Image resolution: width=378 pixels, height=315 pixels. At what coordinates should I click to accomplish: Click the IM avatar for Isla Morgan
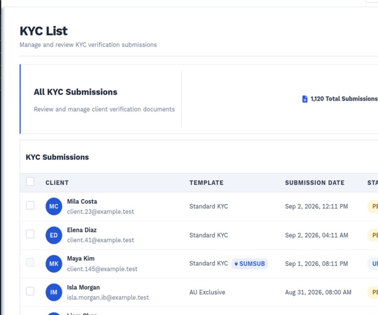(x=54, y=292)
